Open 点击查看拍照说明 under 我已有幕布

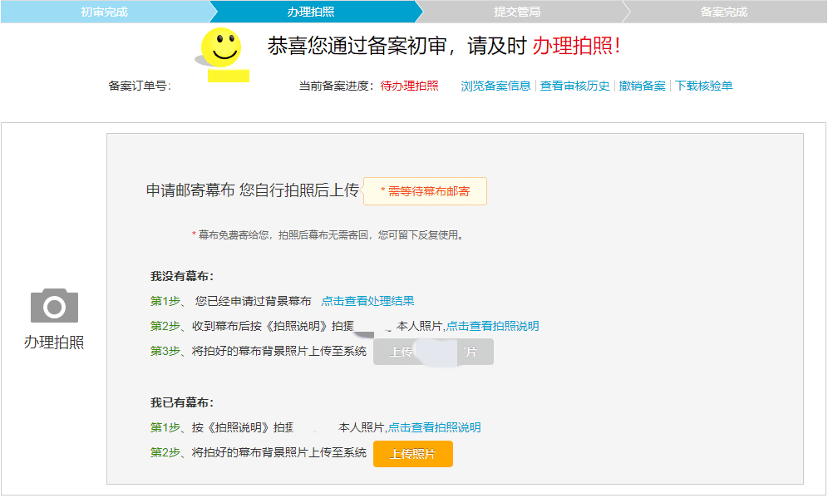tap(434, 427)
